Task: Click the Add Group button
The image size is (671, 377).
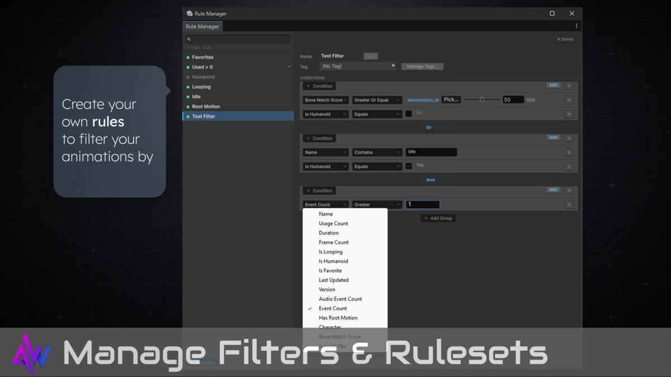Action: click(x=438, y=218)
